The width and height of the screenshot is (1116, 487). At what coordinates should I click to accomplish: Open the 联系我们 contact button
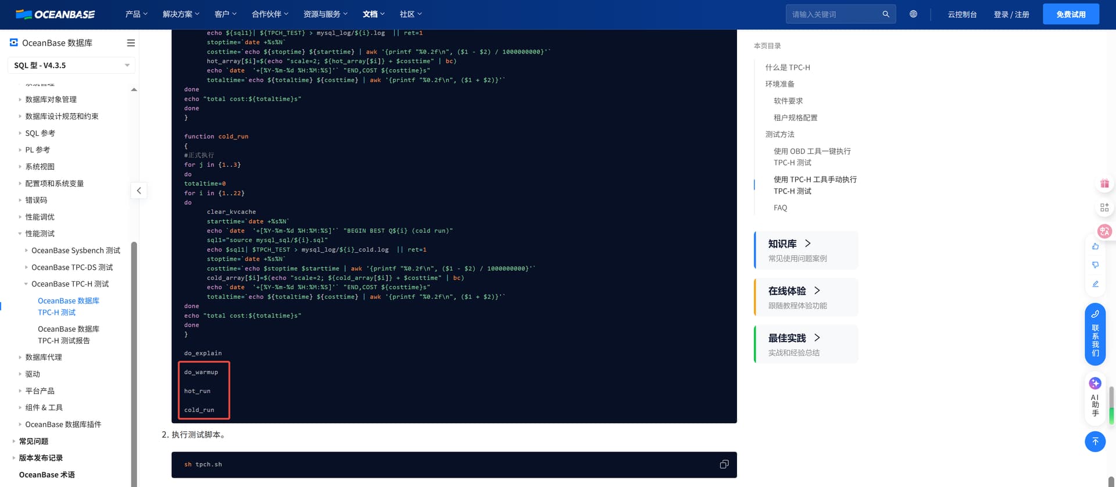(x=1095, y=334)
